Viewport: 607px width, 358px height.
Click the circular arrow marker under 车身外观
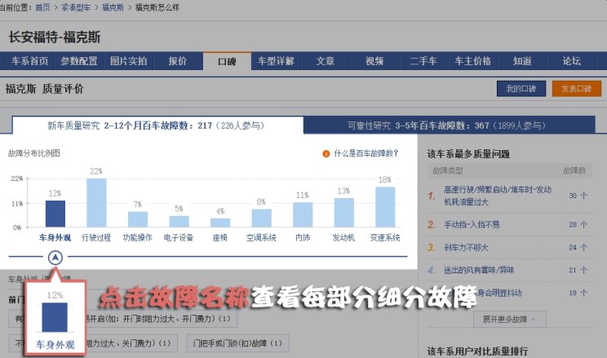(55, 257)
